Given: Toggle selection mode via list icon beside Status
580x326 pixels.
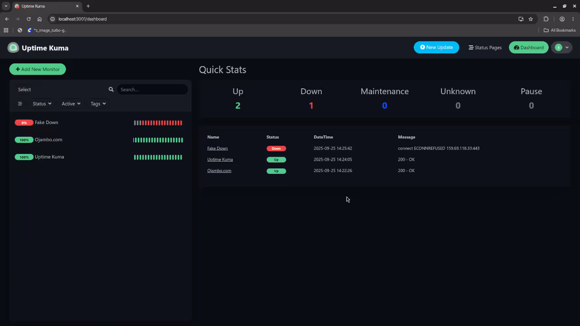Looking at the screenshot, I should 20,104.
